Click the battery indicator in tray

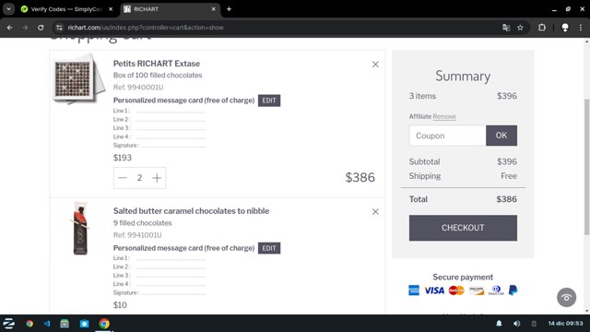pos(534,324)
